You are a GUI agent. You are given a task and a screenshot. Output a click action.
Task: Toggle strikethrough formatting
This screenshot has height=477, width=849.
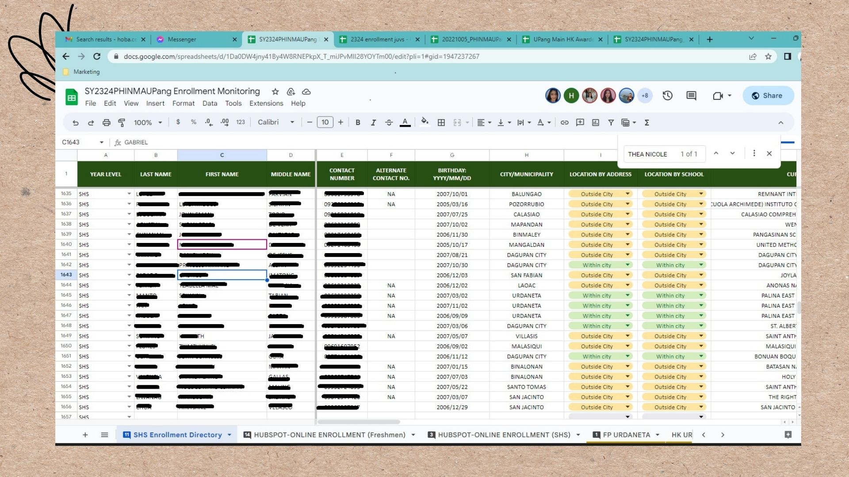click(389, 122)
